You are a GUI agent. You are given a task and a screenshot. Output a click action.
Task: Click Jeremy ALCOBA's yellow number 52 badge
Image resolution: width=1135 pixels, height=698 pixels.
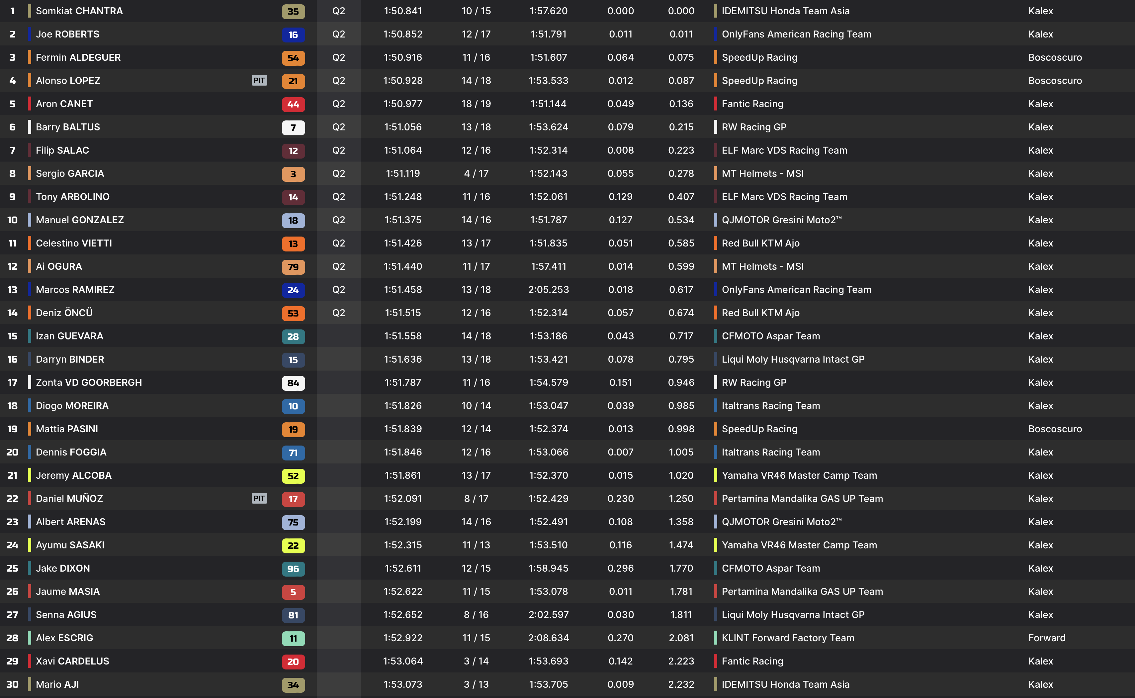pos(293,475)
